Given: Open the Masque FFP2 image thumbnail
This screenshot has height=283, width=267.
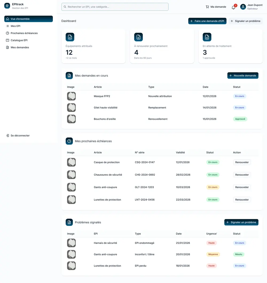Looking at the screenshot, I should coord(71,96).
